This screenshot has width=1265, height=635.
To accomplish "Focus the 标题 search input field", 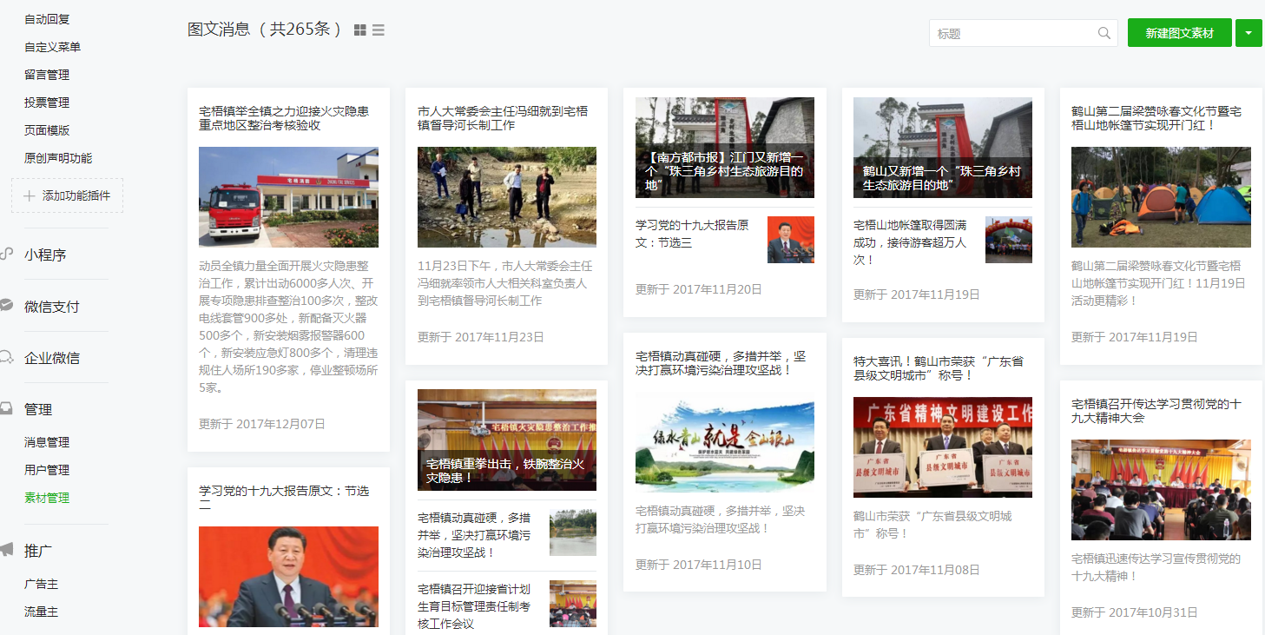I will tap(1011, 34).
